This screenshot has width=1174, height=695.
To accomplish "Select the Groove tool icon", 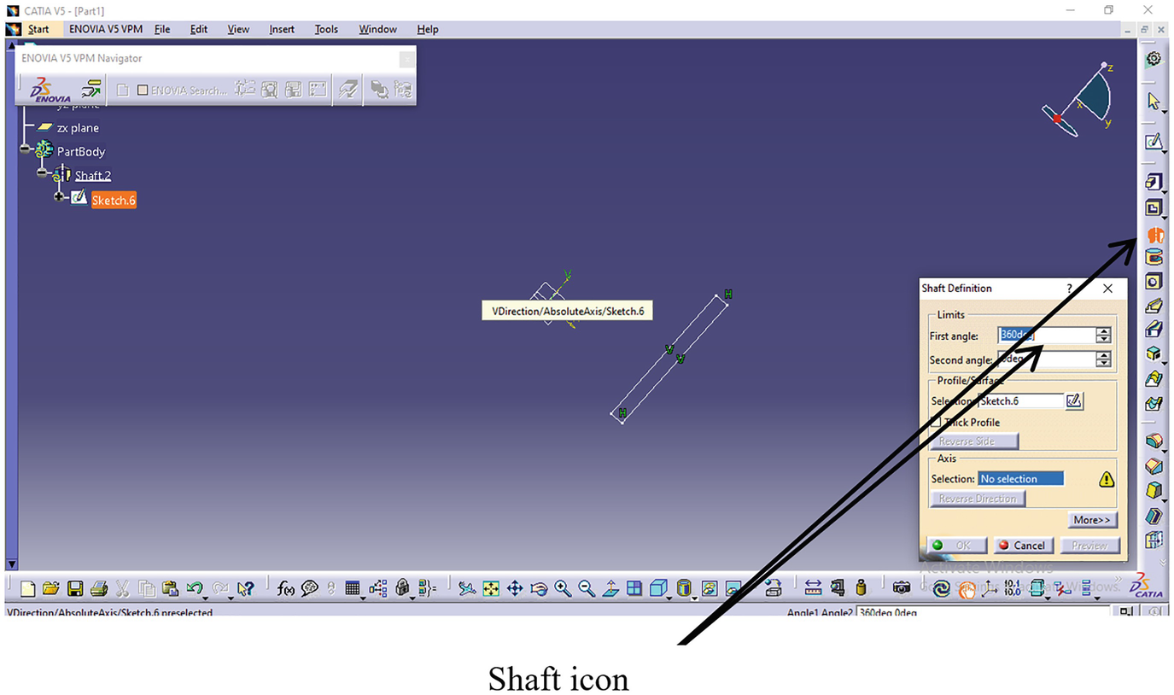I will 1154,257.
